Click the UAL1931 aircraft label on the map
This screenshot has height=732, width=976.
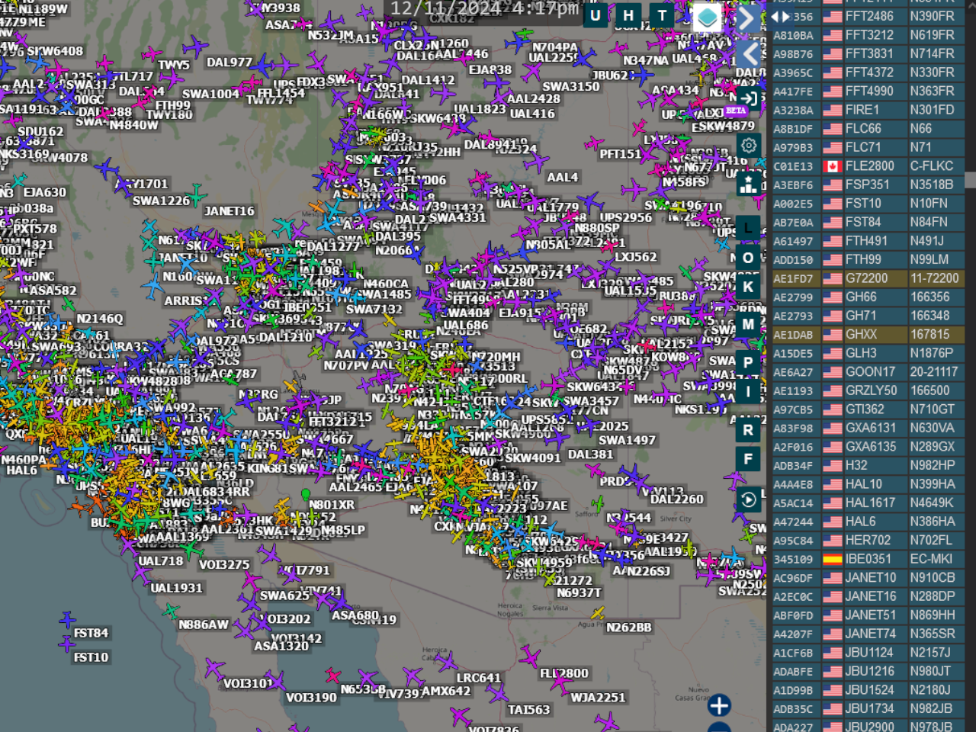click(x=177, y=589)
